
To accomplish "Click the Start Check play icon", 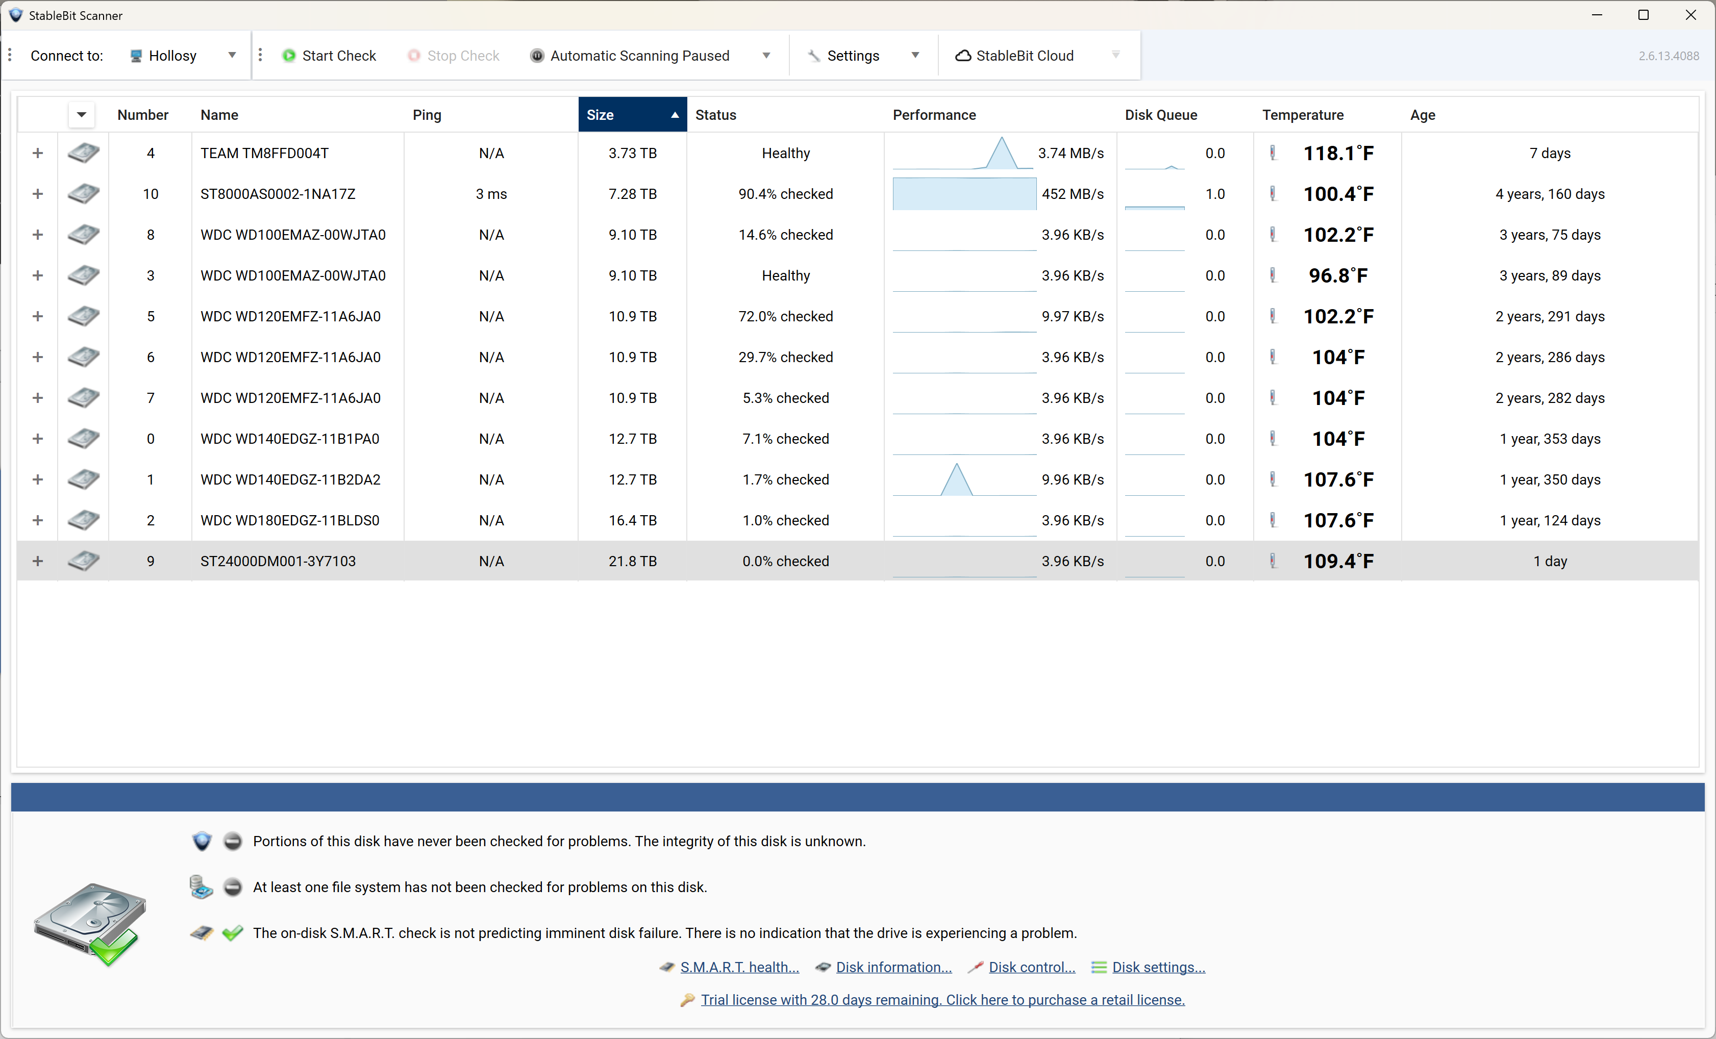I will [288, 56].
